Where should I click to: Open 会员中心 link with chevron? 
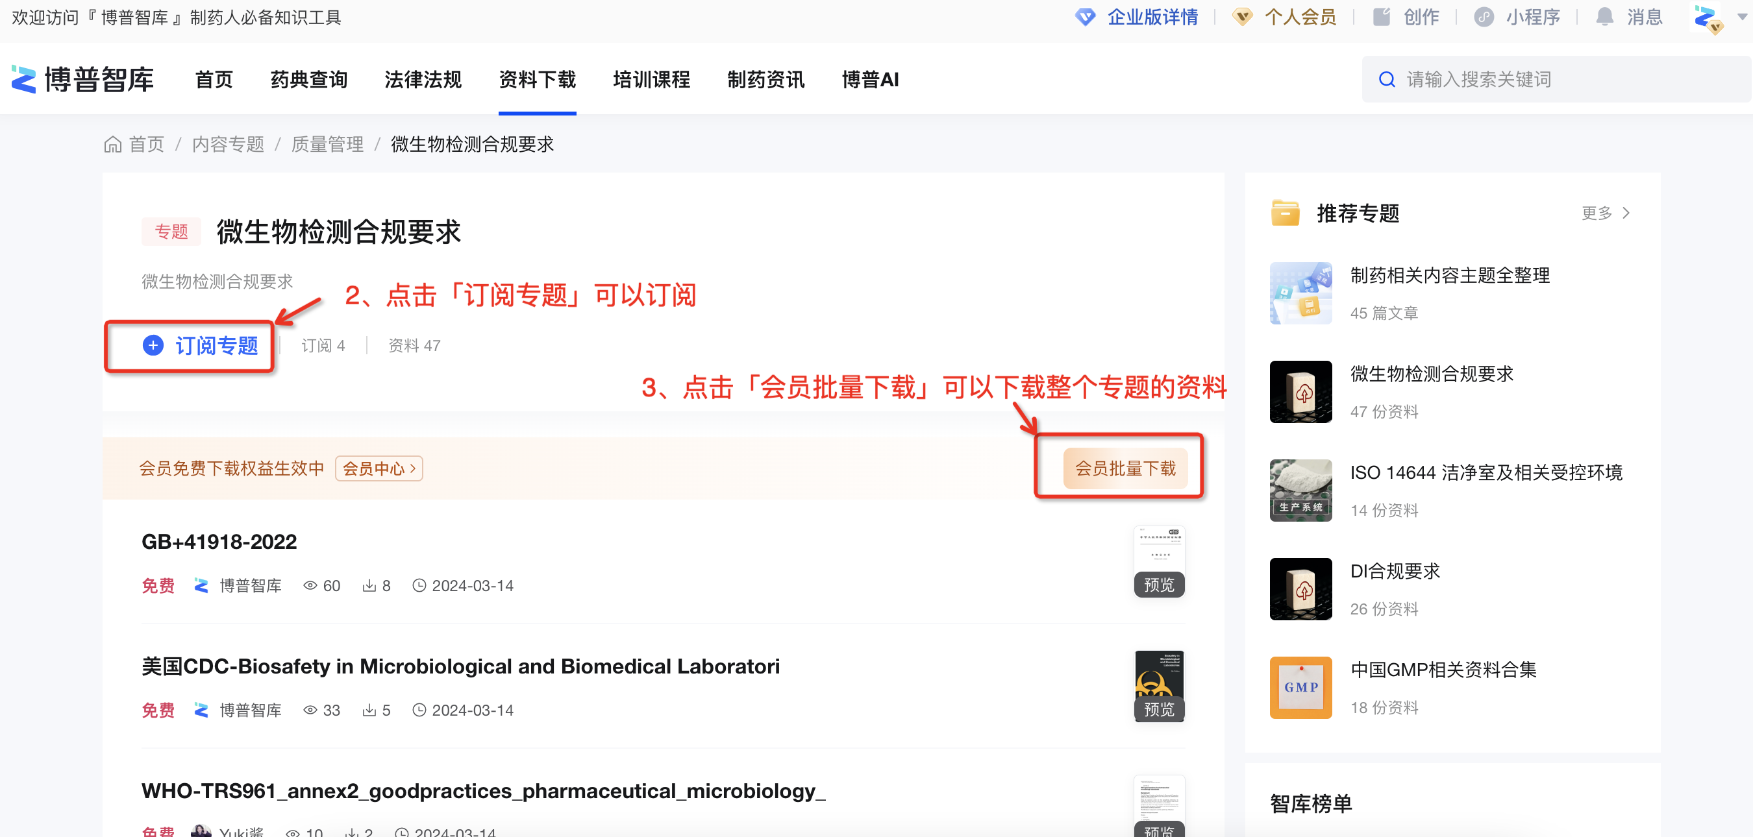point(379,468)
